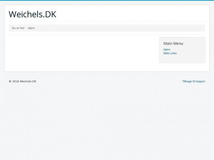Click the Main Menu heading
The height and width of the screenshot is (160, 214).
(x=173, y=43)
